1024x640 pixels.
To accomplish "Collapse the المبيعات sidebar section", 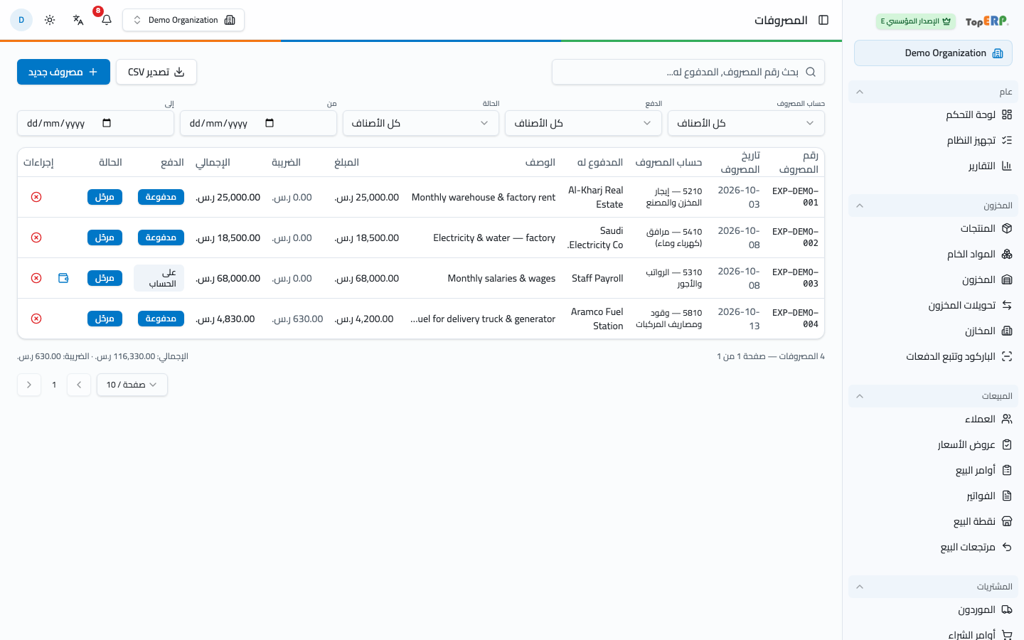I will pyautogui.click(x=933, y=396).
